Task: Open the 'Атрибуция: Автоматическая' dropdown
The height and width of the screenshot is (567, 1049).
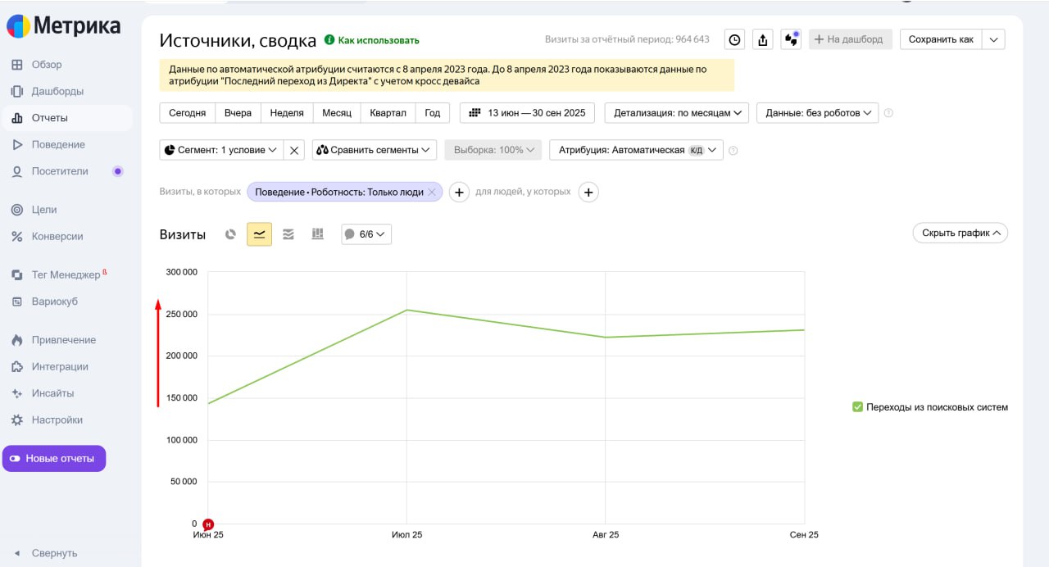Action: coord(636,150)
